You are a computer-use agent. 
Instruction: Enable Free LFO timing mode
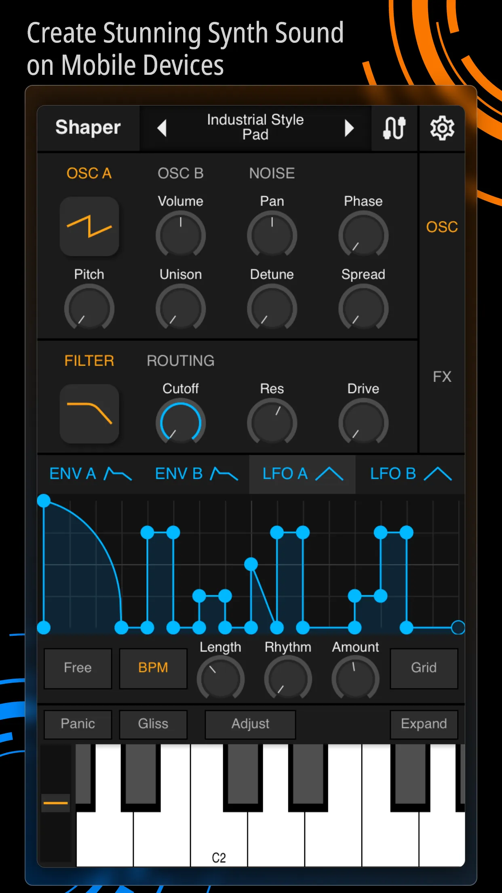click(x=78, y=668)
